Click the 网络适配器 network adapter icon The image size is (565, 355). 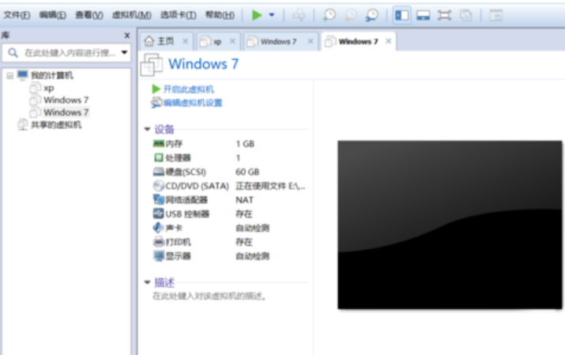(x=159, y=200)
